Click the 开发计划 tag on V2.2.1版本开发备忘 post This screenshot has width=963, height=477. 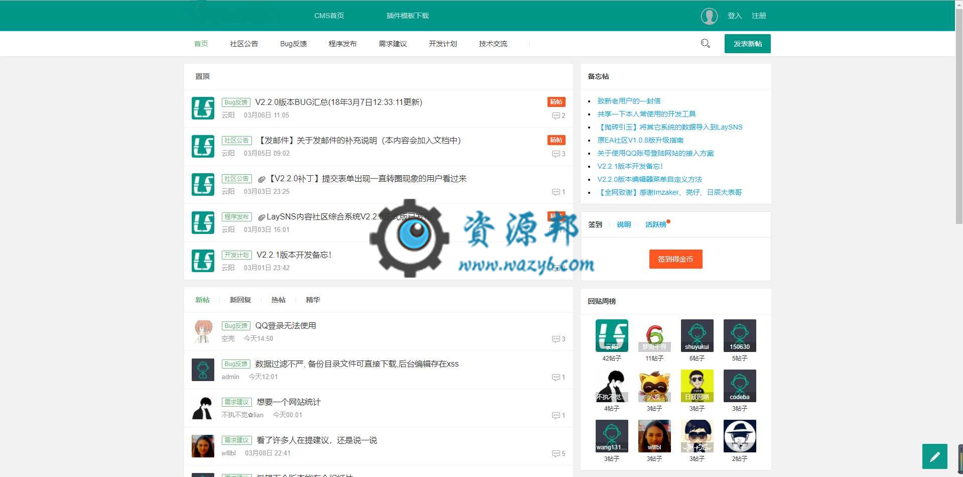tap(236, 255)
